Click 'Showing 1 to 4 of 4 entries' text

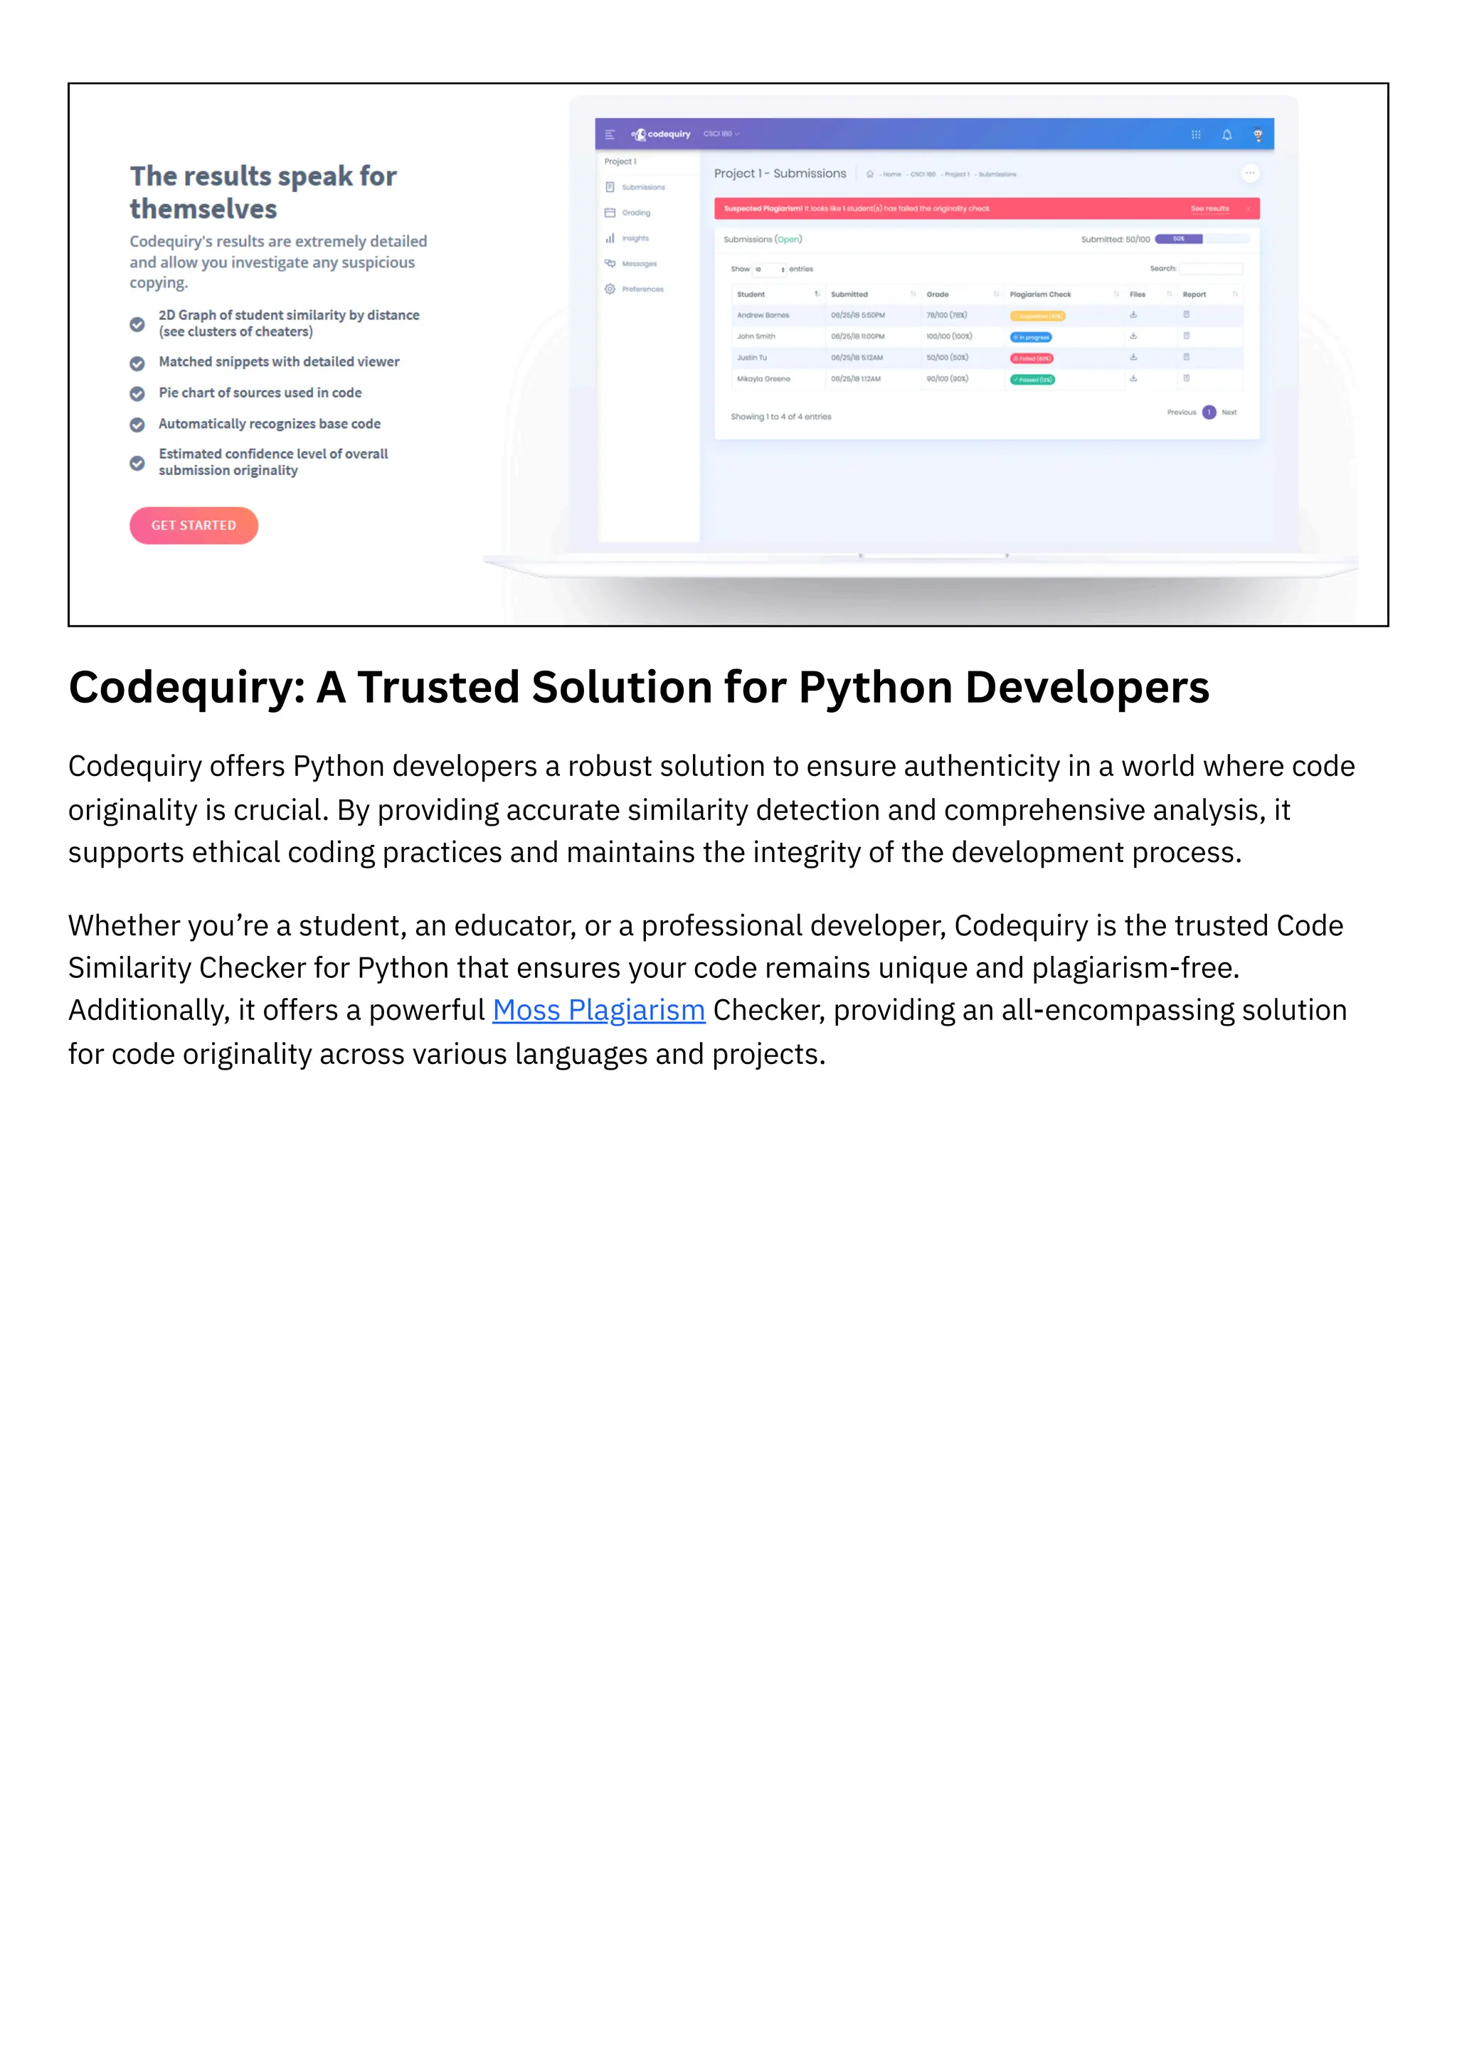click(780, 417)
